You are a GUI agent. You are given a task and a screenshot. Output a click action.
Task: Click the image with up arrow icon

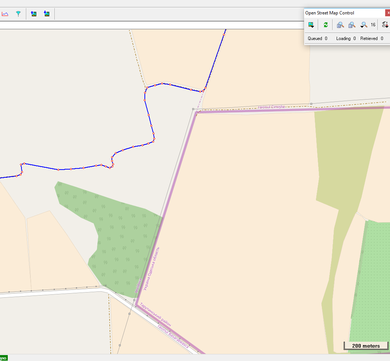coord(34,14)
